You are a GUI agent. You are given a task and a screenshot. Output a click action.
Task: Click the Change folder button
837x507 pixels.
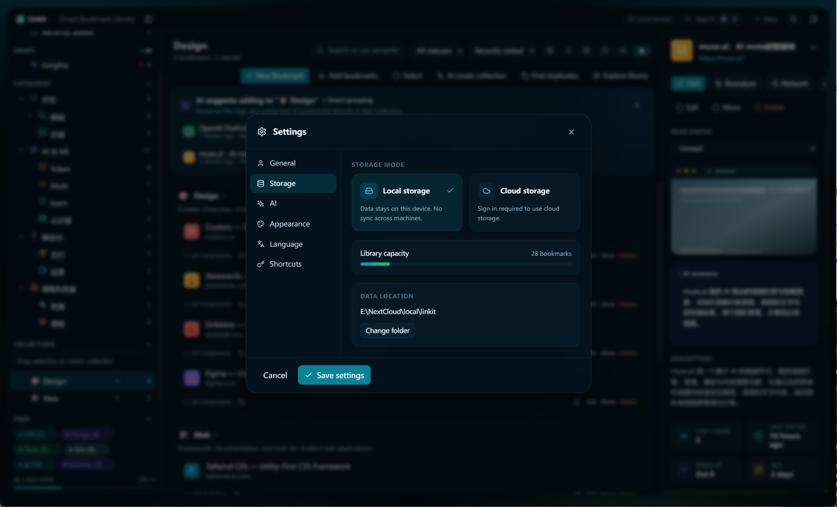[x=387, y=331]
